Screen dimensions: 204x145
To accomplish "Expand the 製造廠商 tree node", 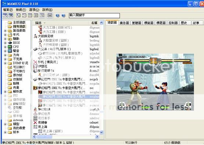I will click(x=5, y=31).
